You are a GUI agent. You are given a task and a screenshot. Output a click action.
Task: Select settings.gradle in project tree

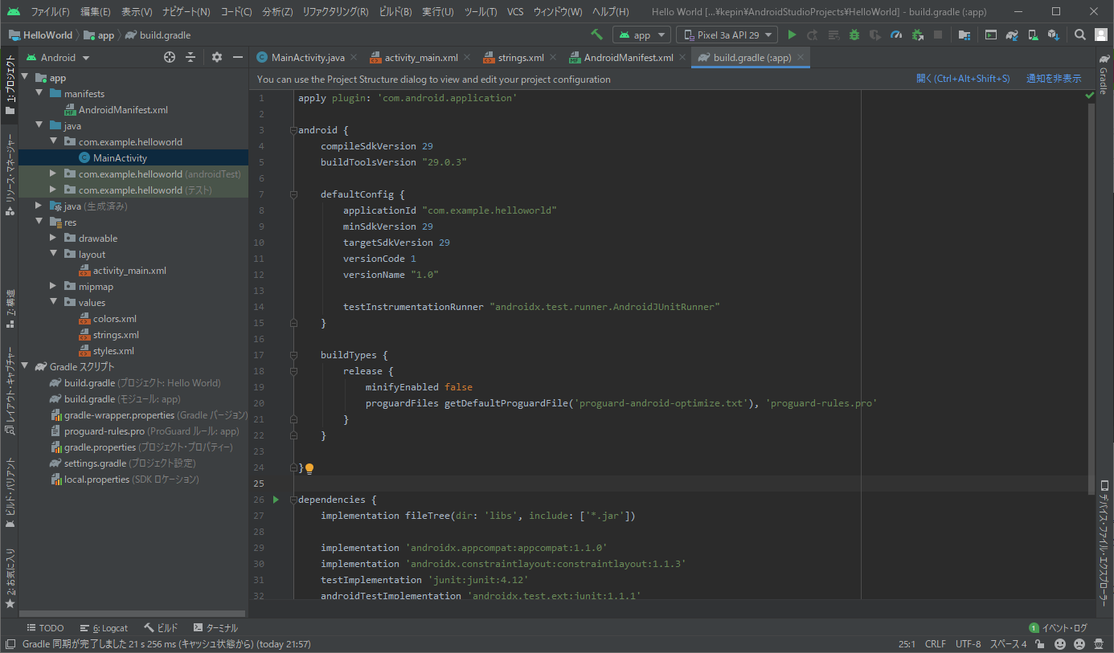[95, 463]
